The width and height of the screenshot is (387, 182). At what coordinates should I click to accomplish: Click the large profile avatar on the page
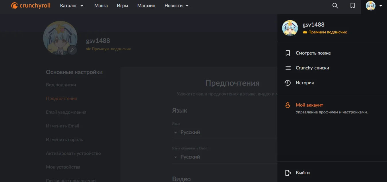coord(60,38)
